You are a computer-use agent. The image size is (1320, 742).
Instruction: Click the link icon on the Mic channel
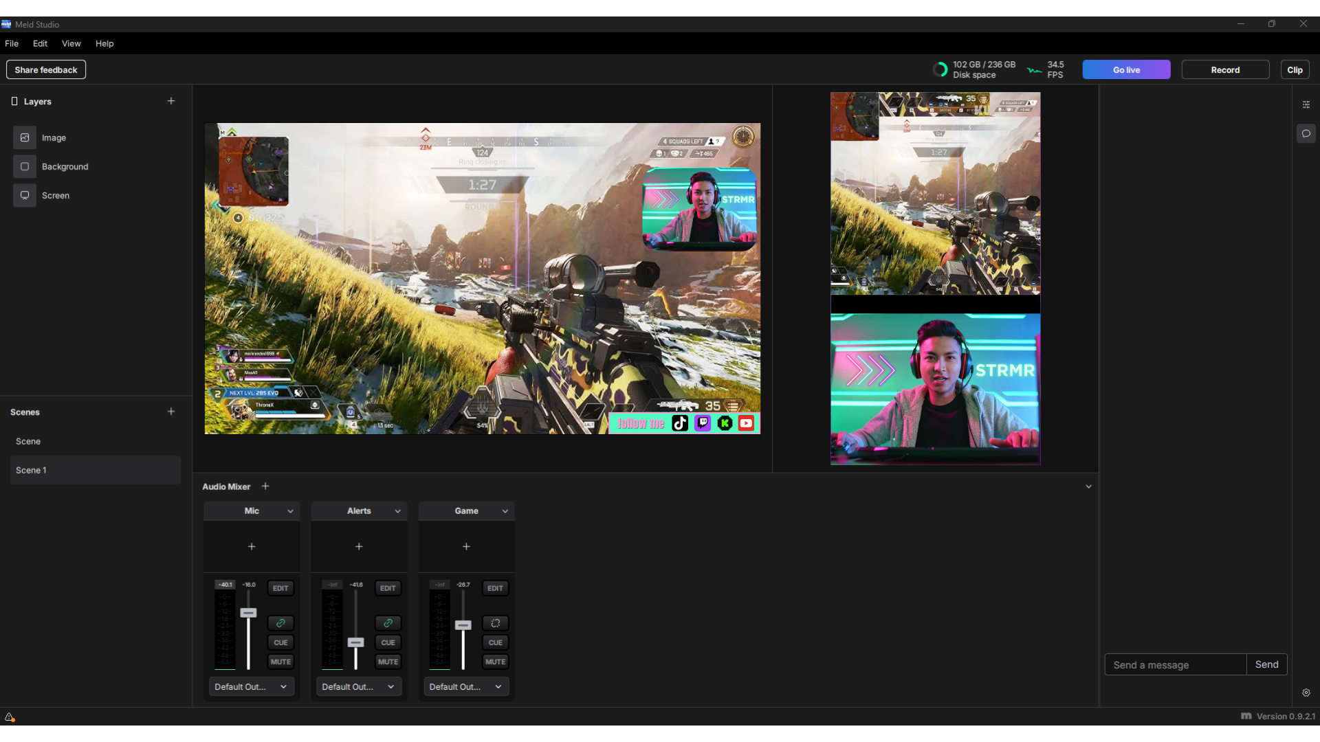coord(280,623)
